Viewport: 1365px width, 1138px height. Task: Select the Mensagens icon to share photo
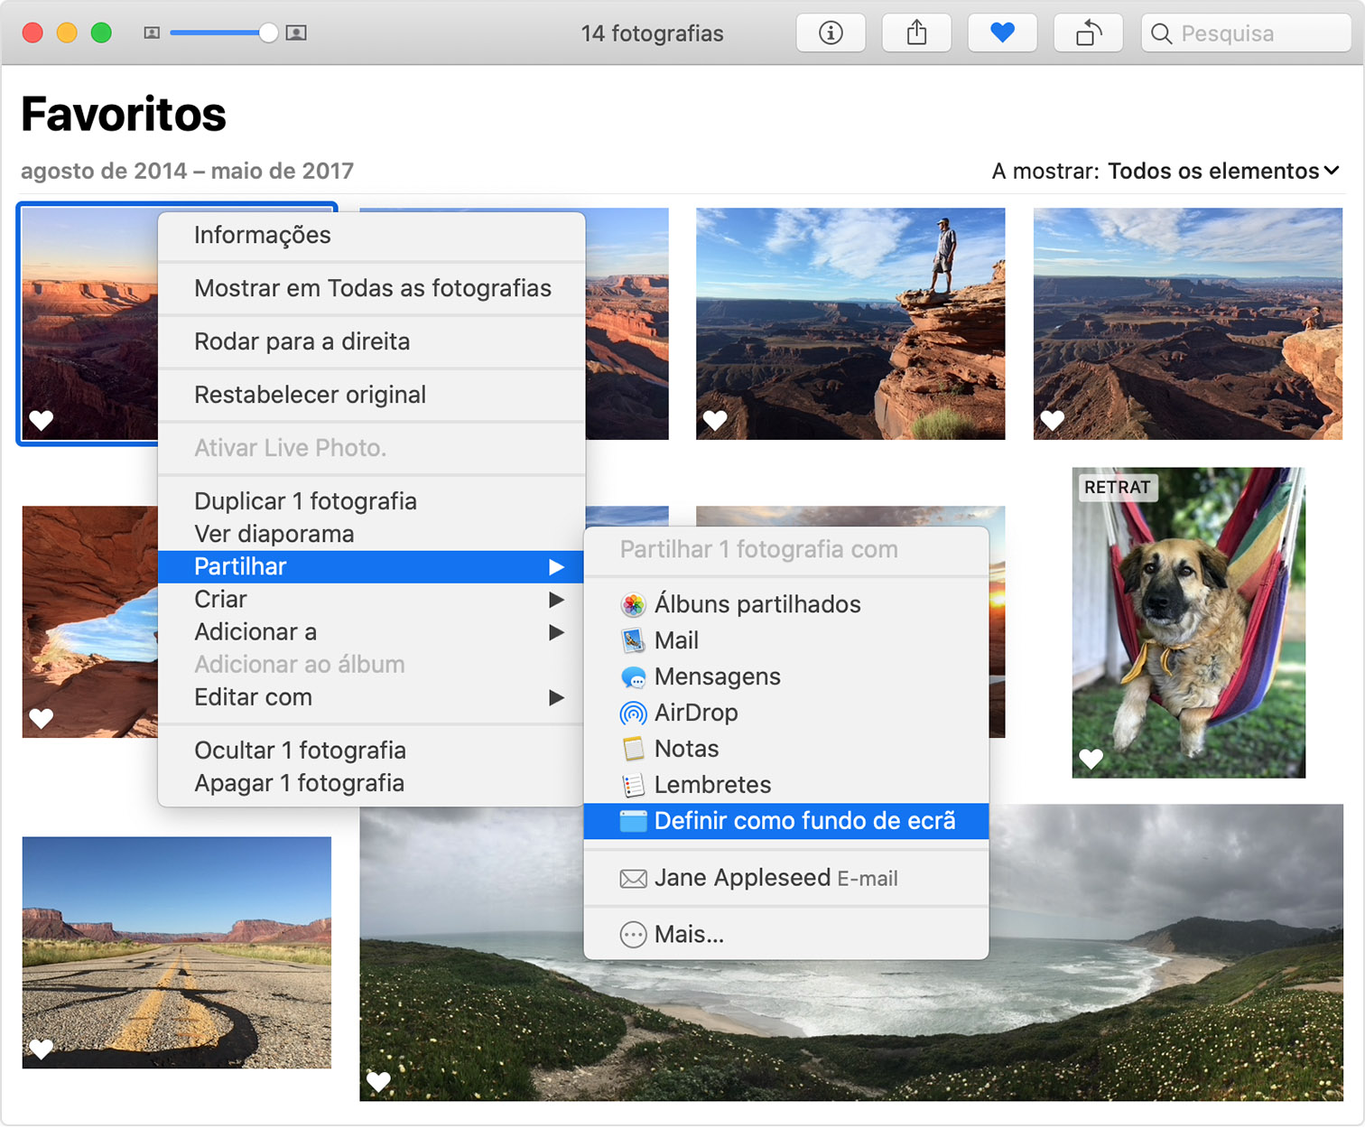coord(633,676)
